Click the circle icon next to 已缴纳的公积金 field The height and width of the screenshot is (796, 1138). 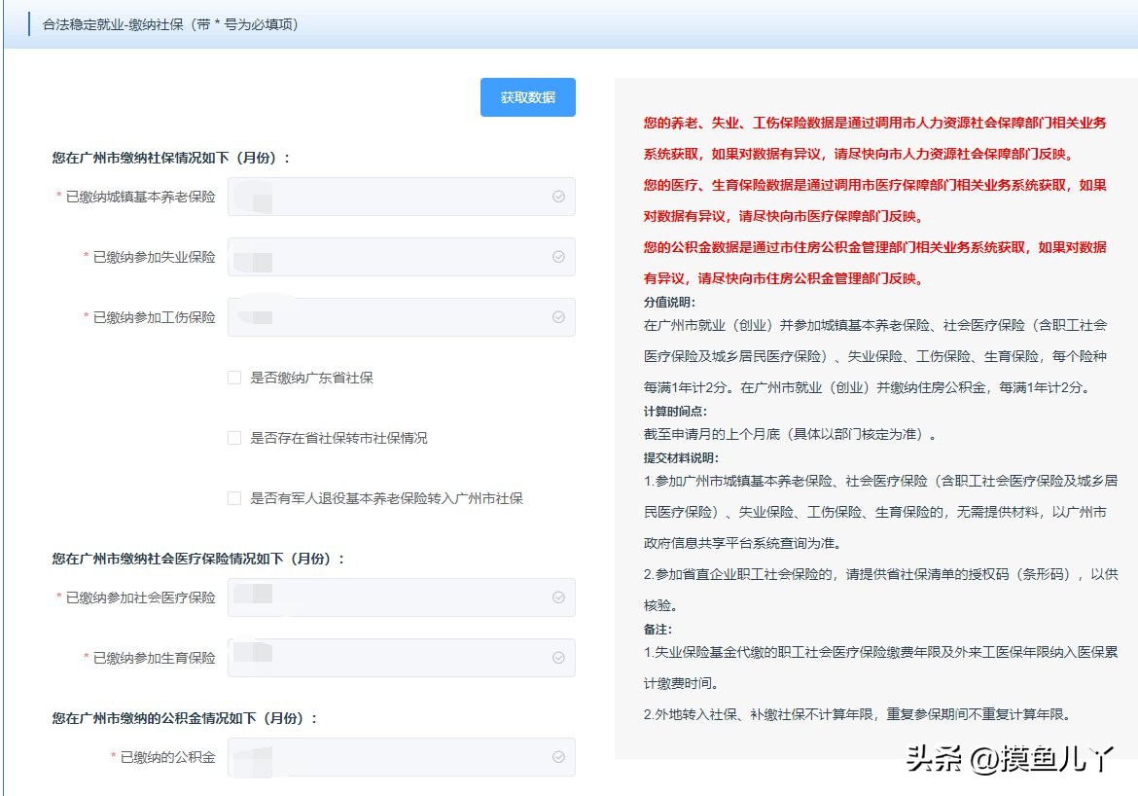click(557, 756)
